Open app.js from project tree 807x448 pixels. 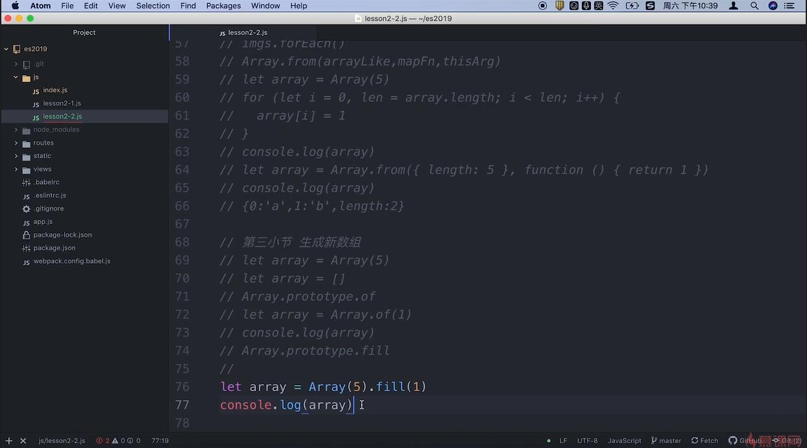[43, 222]
